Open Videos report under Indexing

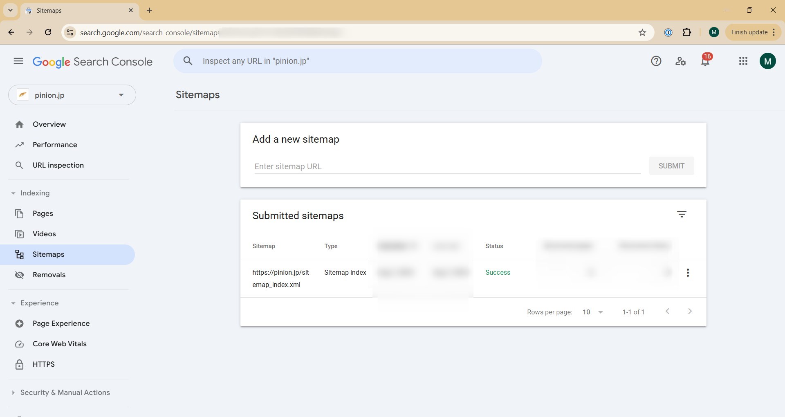tap(44, 234)
